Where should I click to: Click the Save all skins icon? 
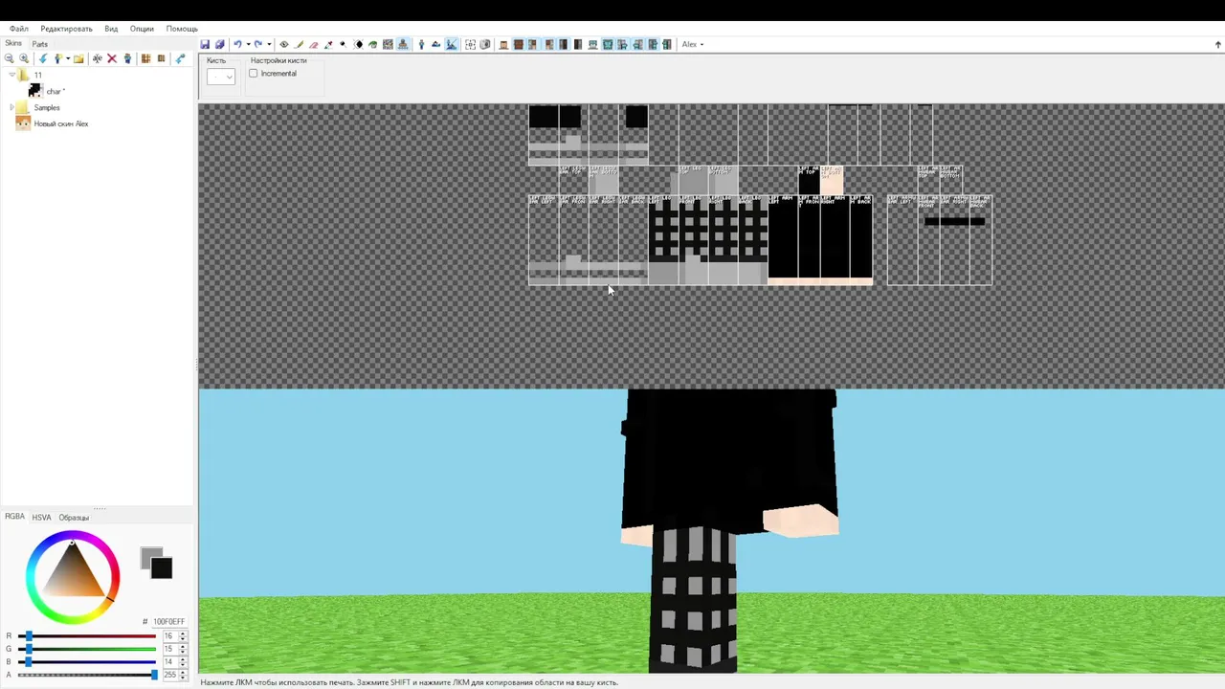click(220, 44)
